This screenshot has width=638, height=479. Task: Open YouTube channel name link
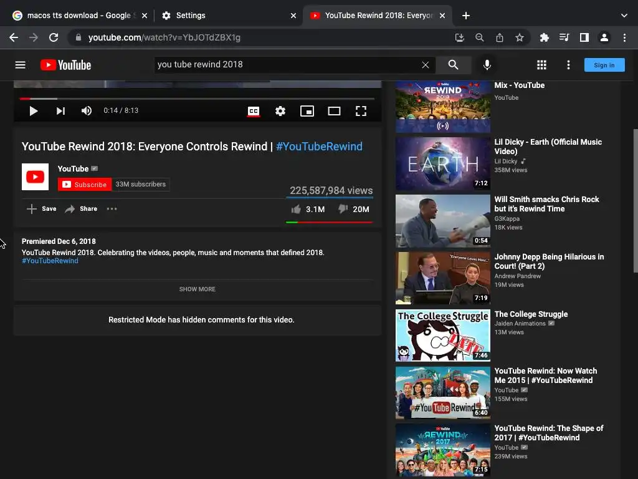coord(74,168)
